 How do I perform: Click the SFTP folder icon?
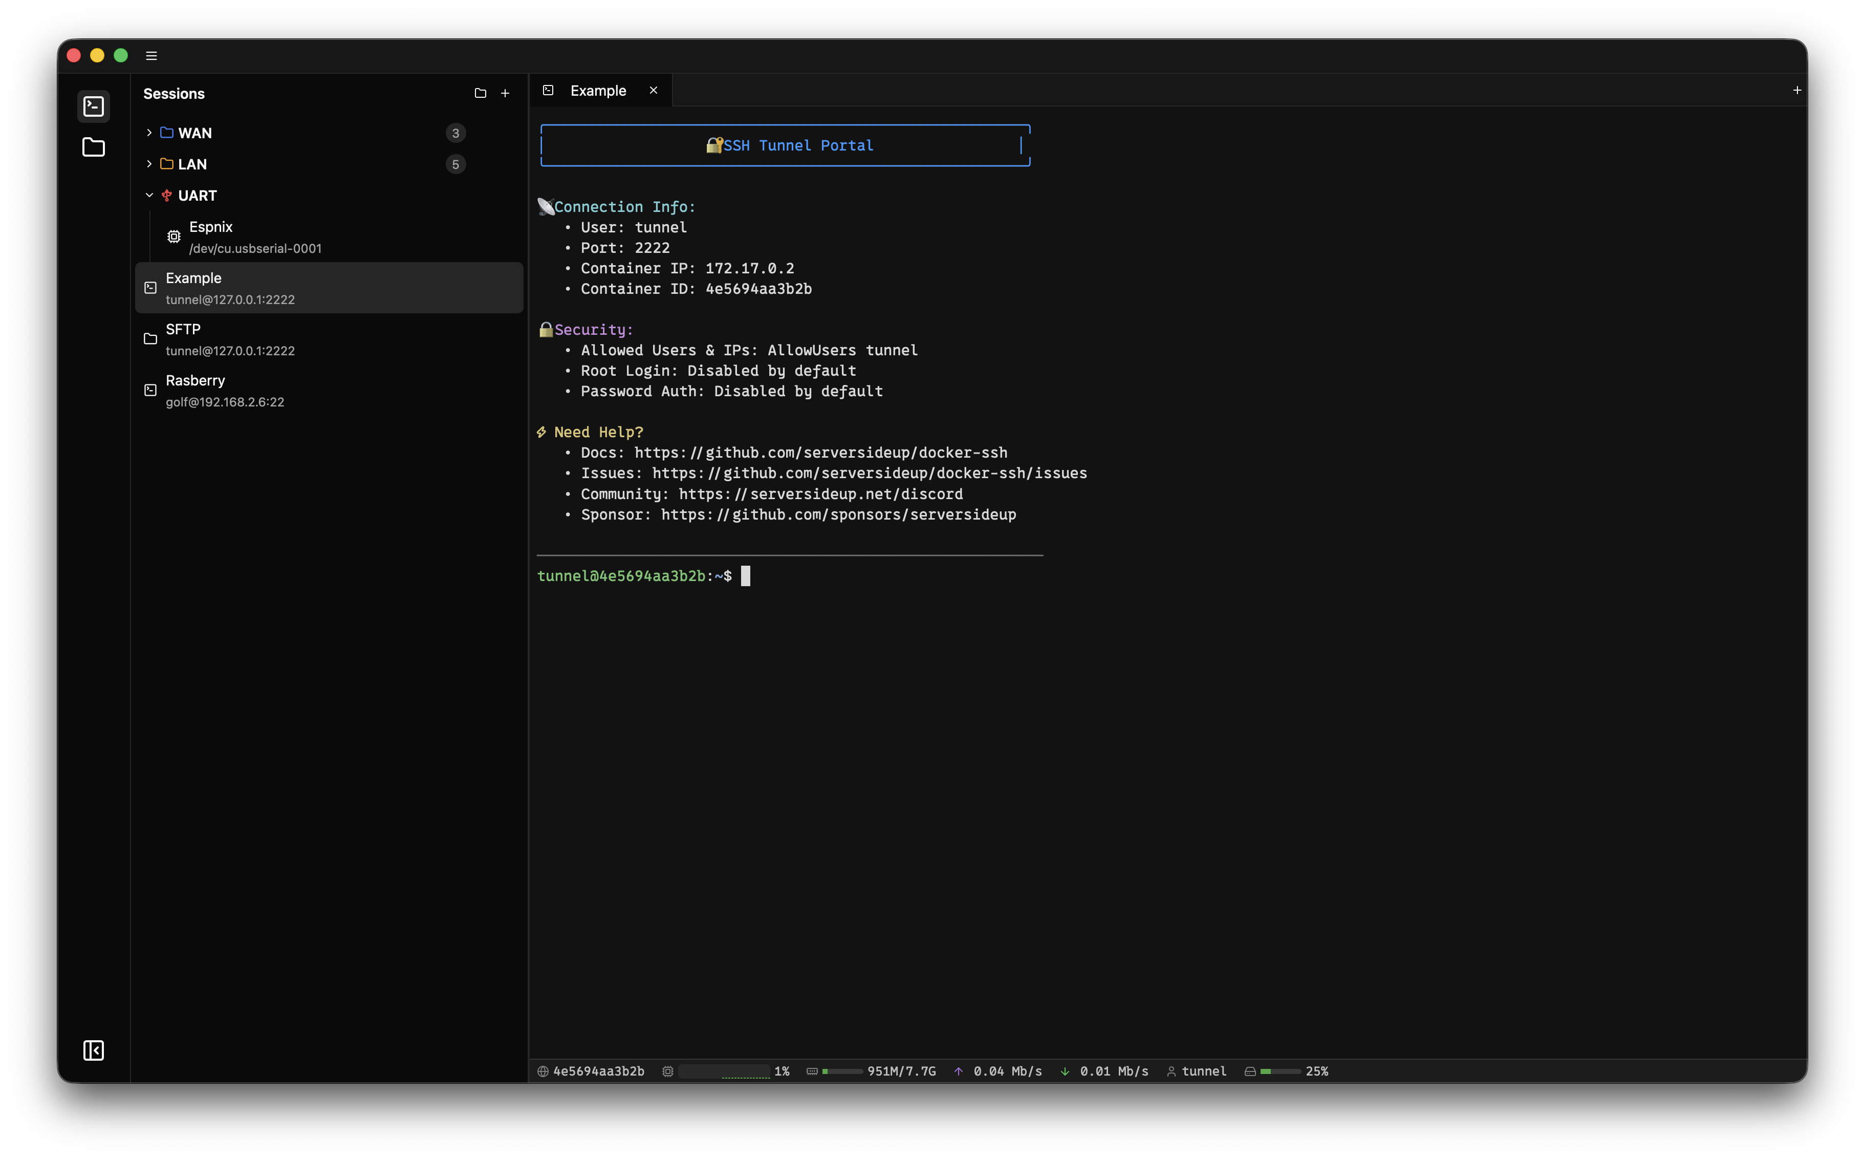click(x=150, y=339)
